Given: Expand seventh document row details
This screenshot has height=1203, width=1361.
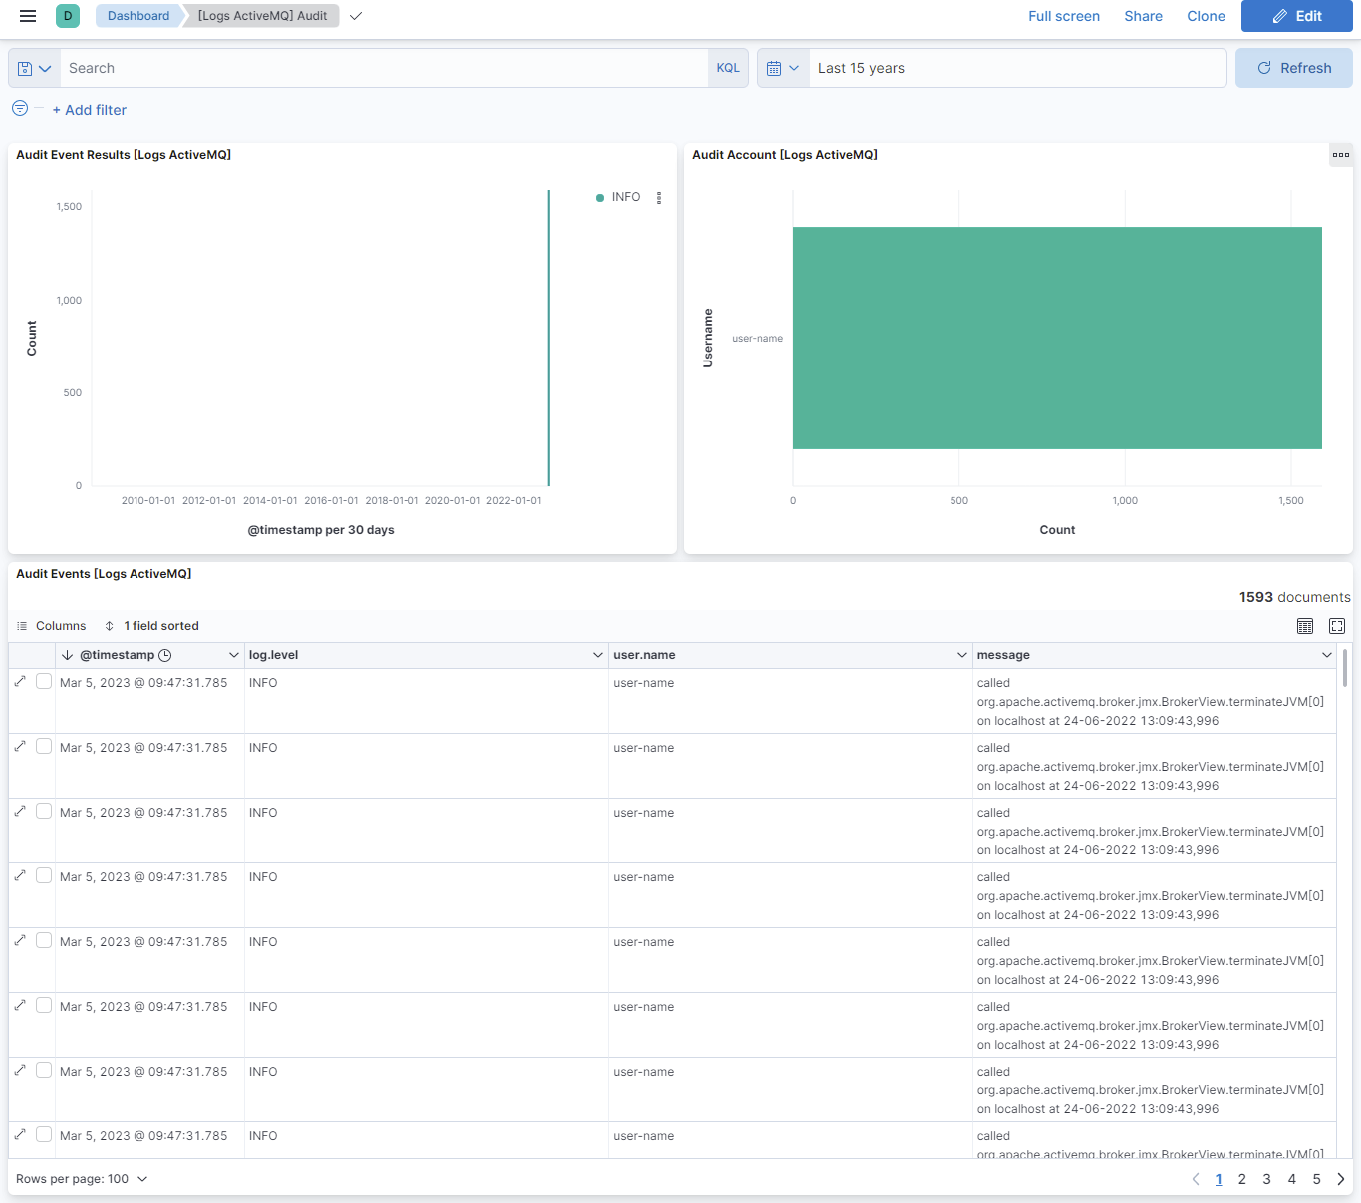Looking at the screenshot, I should pyautogui.click(x=20, y=1070).
